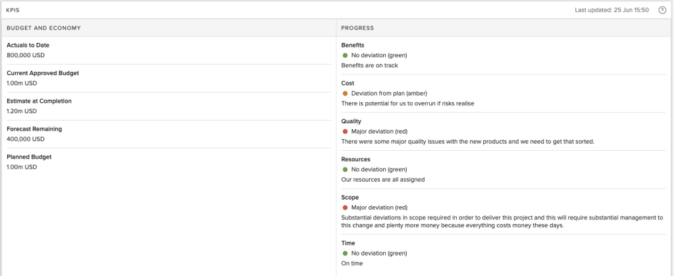Click the Benefits are on track comment
Image resolution: width=674 pixels, height=276 pixels.
click(x=369, y=65)
